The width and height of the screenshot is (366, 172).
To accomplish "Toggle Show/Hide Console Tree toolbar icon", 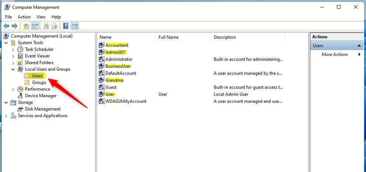I will (35, 26).
